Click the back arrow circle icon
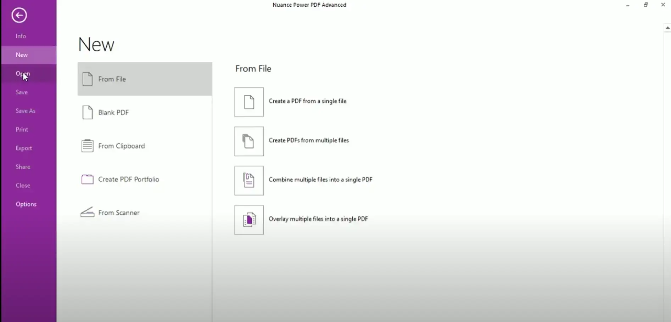 tap(19, 15)
